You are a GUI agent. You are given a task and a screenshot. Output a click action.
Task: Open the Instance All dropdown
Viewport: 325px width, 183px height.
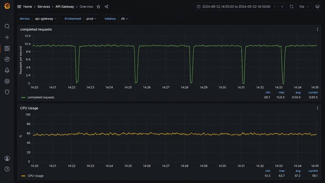coord(124,19)
